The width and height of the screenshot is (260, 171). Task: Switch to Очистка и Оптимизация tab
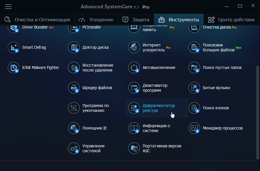[x=37, y=20]
